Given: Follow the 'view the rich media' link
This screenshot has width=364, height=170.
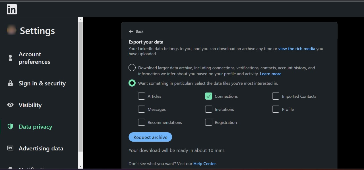Looking at the screenshot, I should [297, 49].
